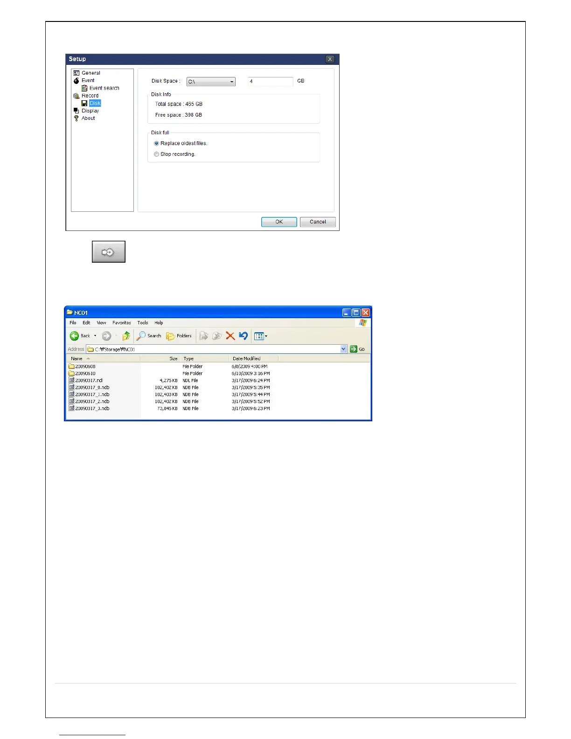Image resolution: width=571 pixels, height=739 pixels.
Task: Click the About question mark icon
Action: (77, 118)
